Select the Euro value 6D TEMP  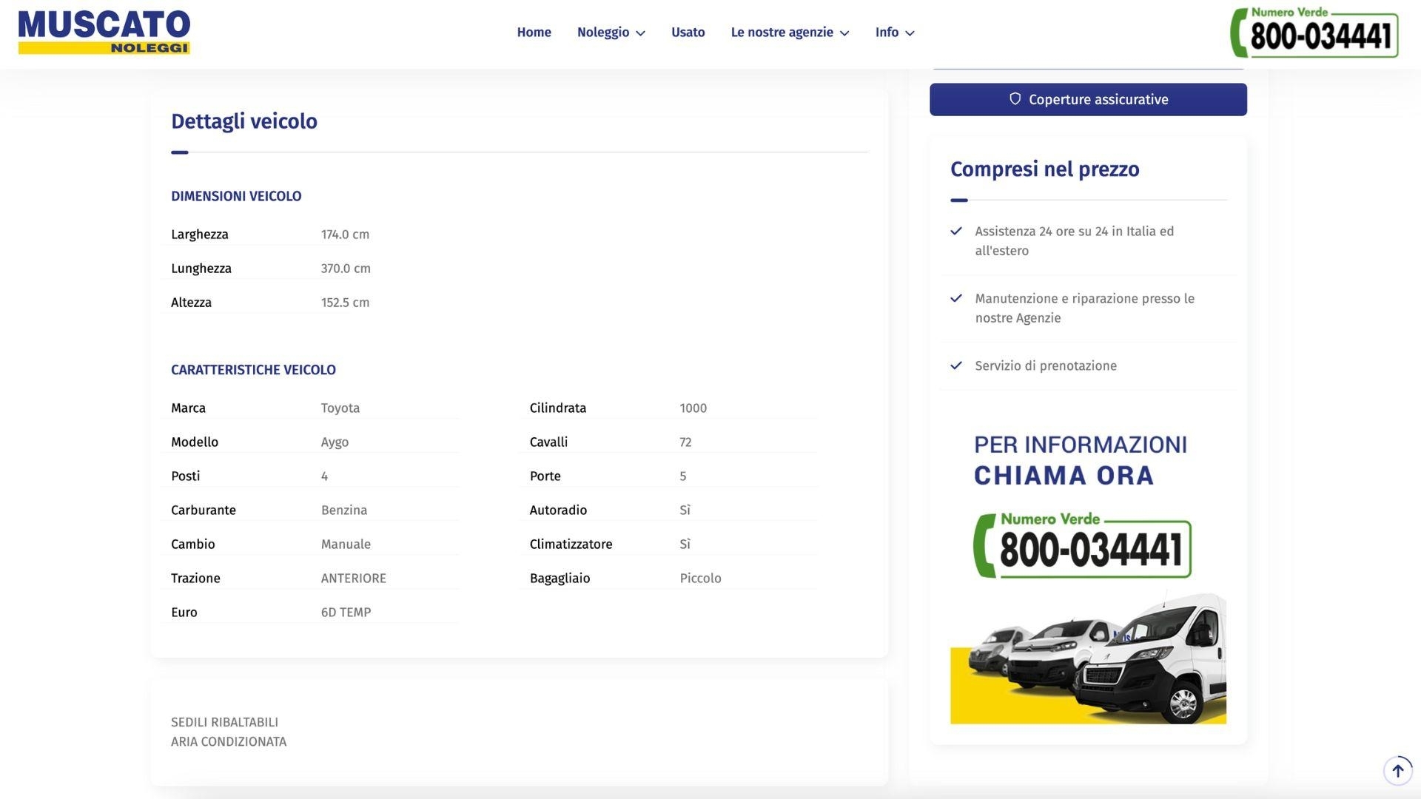(346, 613)
